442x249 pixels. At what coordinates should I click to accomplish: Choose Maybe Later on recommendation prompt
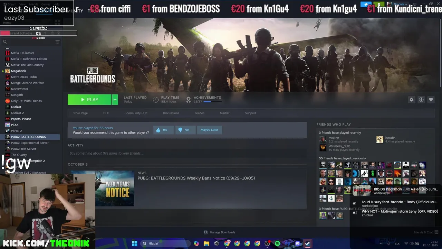click(x=209, y=130)
